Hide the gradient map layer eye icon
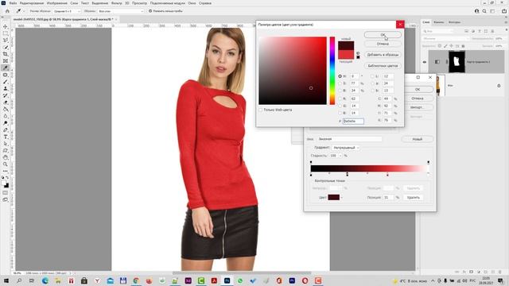Image resolution: width=509 pixels, height=286 pixels. coord(424,62)
